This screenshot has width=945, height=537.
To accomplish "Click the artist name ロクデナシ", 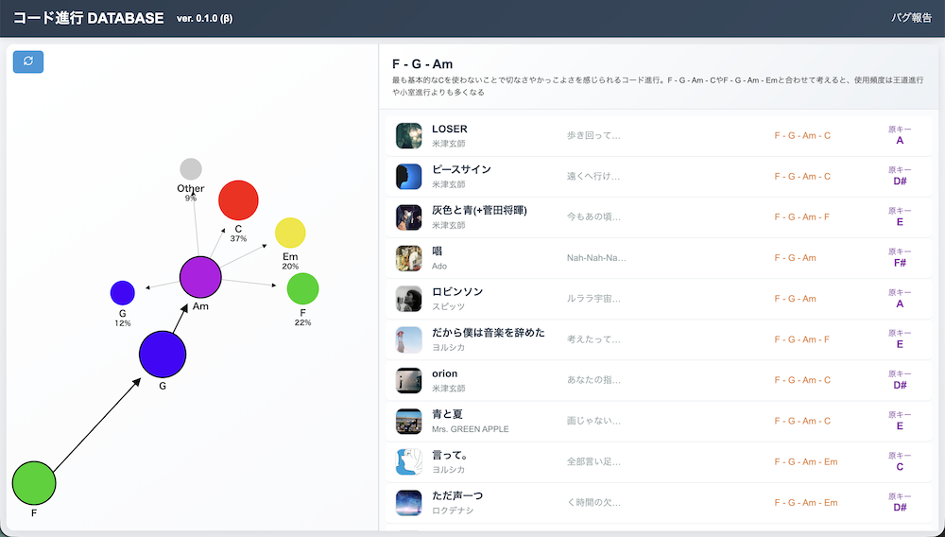I will tap(453, 511).
